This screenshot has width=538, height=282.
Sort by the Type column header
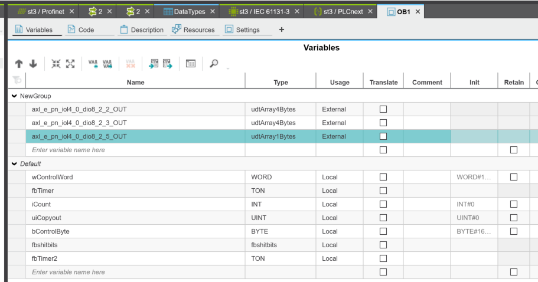(281, 83)
